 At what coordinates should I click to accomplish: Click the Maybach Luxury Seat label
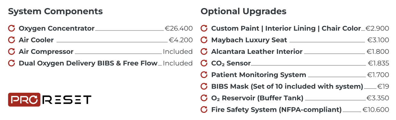[x=249, y=40]
